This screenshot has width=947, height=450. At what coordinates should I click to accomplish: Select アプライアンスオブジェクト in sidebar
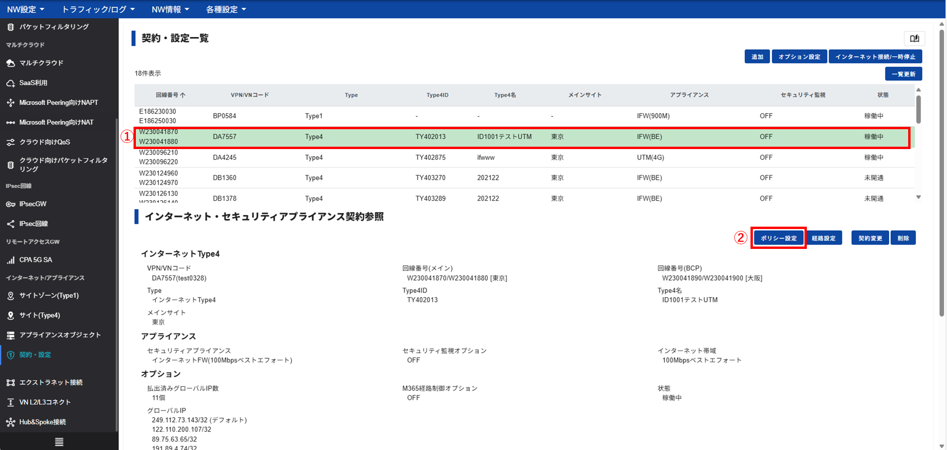(60, 335)
